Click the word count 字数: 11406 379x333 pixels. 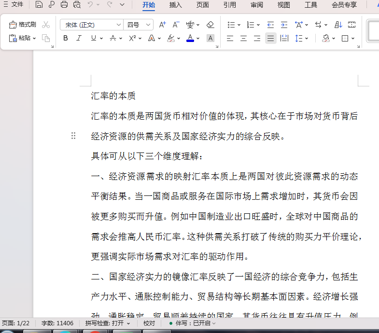[x=57, y=323]
